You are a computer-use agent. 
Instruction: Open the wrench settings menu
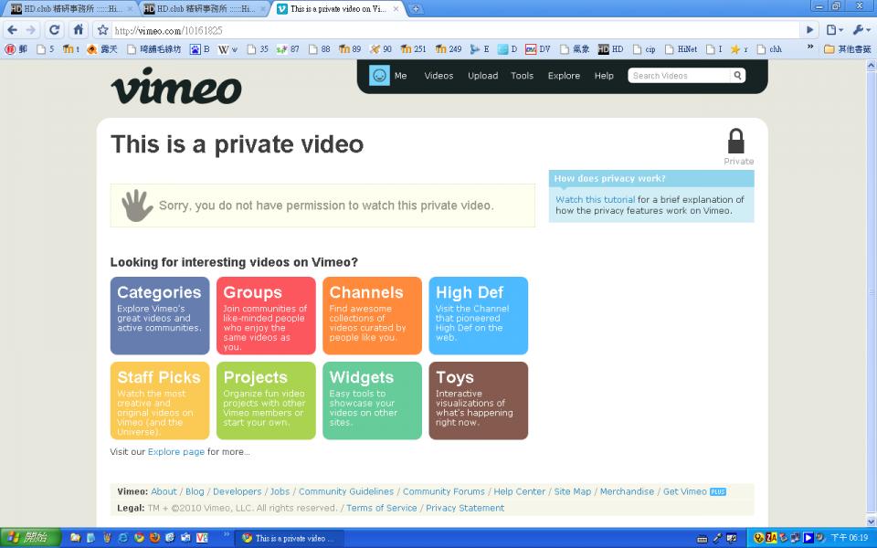(861, 30)
